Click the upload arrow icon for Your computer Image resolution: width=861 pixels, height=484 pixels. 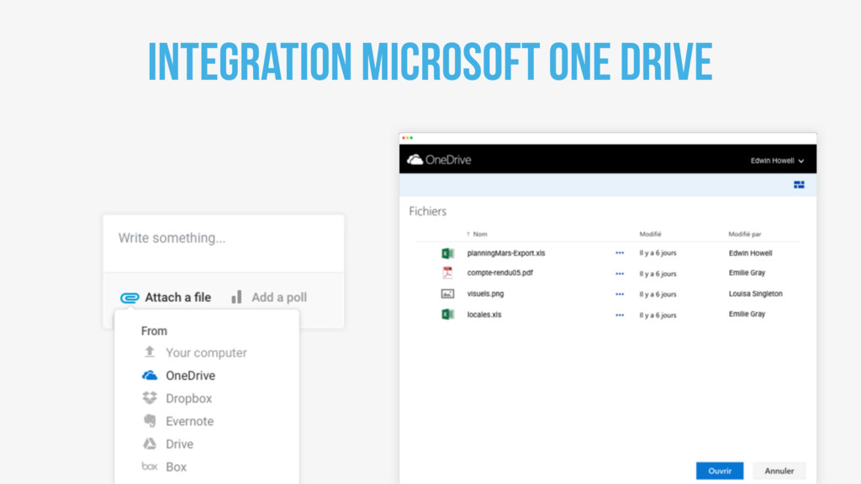150,352
